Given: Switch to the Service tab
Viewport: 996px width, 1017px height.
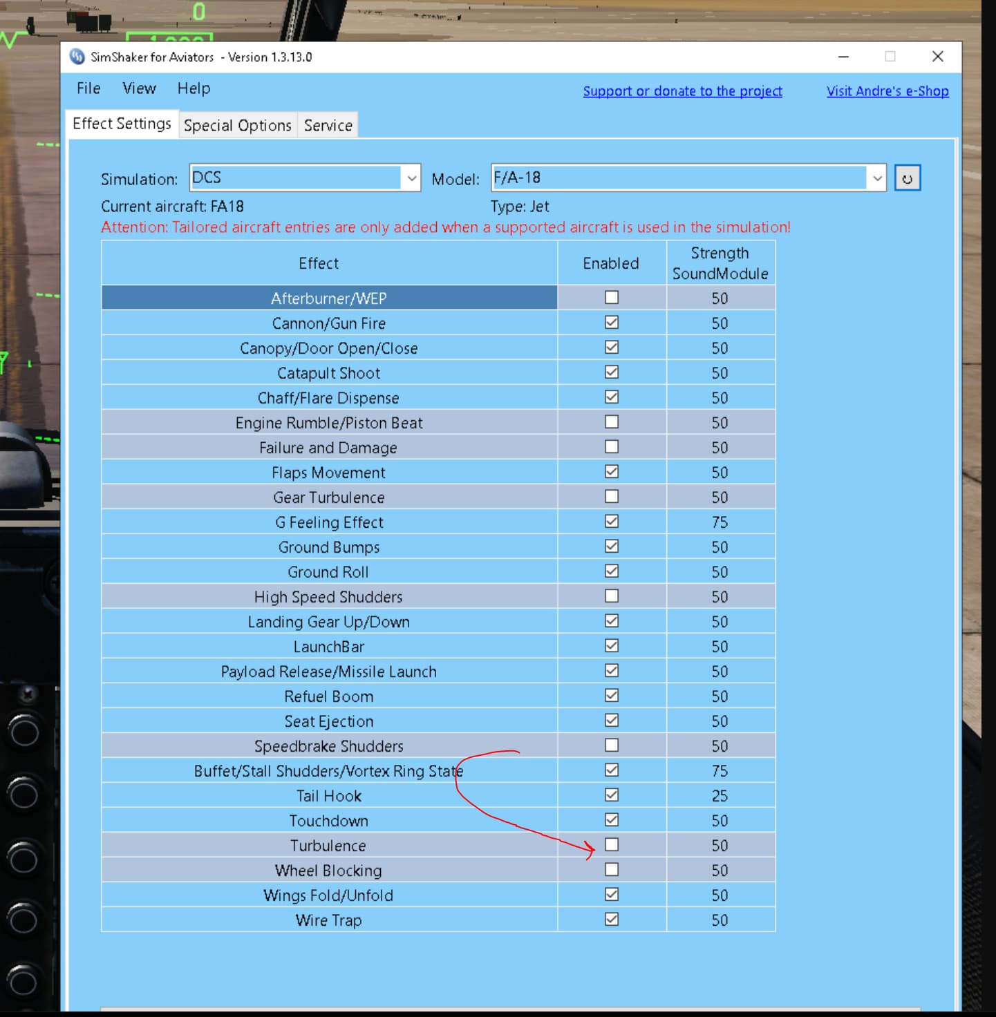Looking at the screenshot, I should [x=328, y=125].
